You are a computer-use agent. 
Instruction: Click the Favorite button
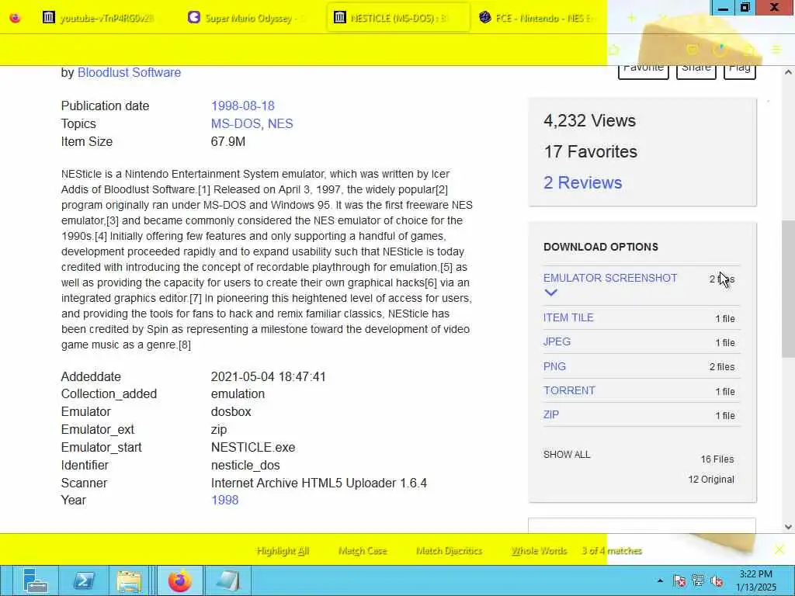coord(644,71)
